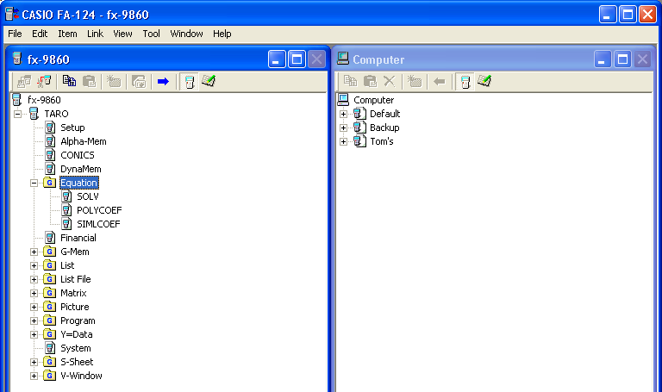Toggle the calculator view icon in Computer toolbar
This screenshot has height=392, width=662.
[465, 82]
